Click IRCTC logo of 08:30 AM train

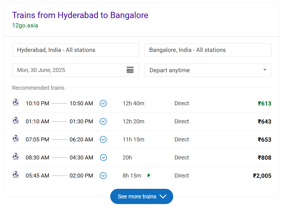click(16, 156)
